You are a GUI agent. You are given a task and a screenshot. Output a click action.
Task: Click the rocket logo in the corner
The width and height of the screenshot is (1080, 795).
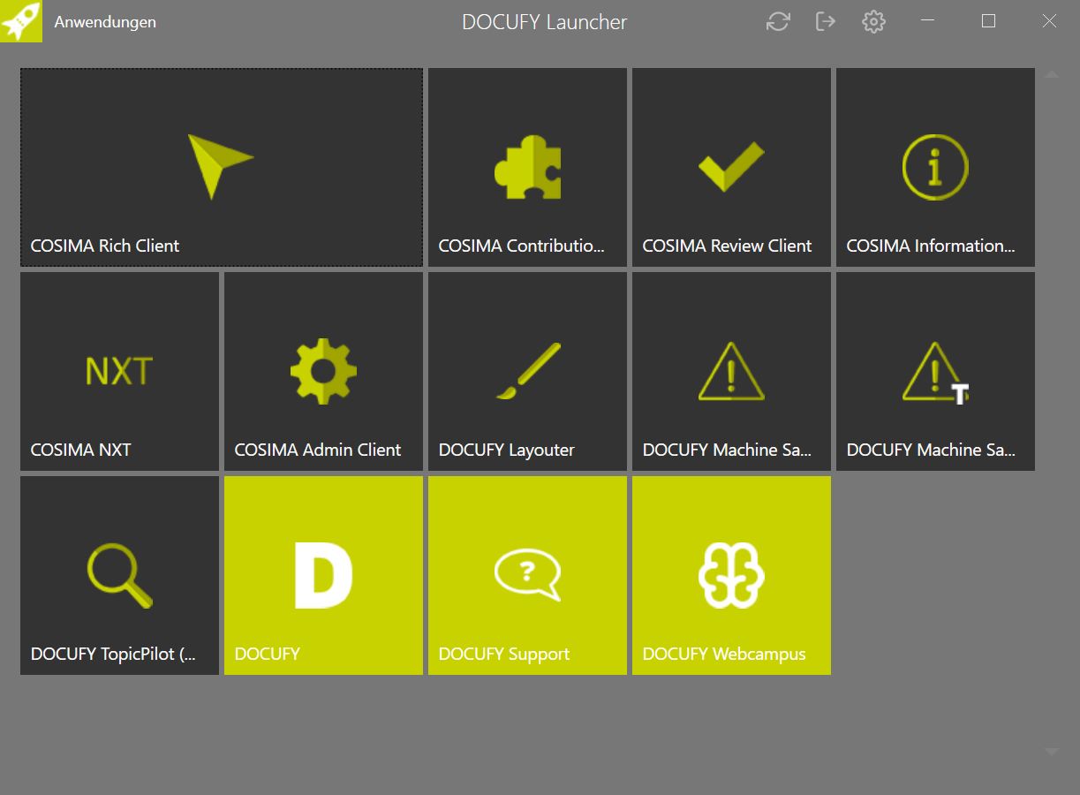[x=21, y=21]
